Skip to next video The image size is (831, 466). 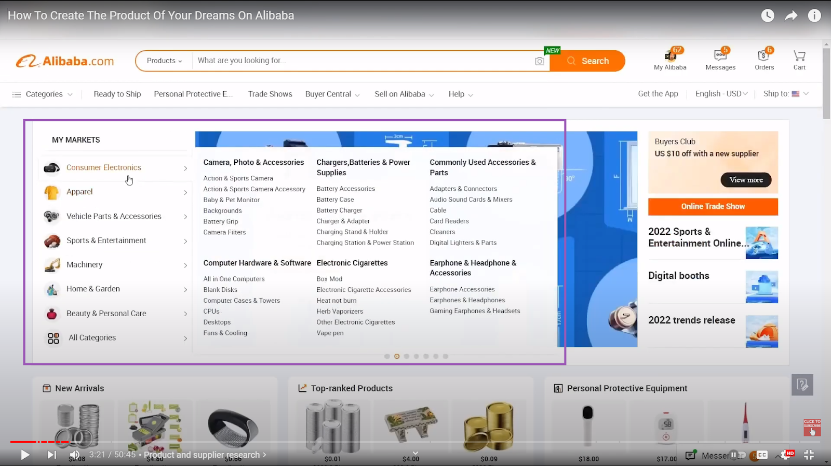[x=51, y=455]
